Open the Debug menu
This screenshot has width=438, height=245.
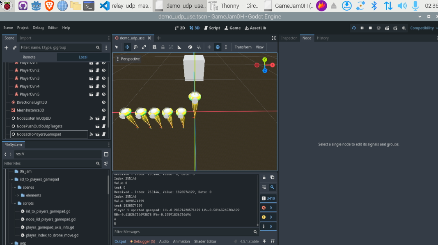(x=38, y=28)
